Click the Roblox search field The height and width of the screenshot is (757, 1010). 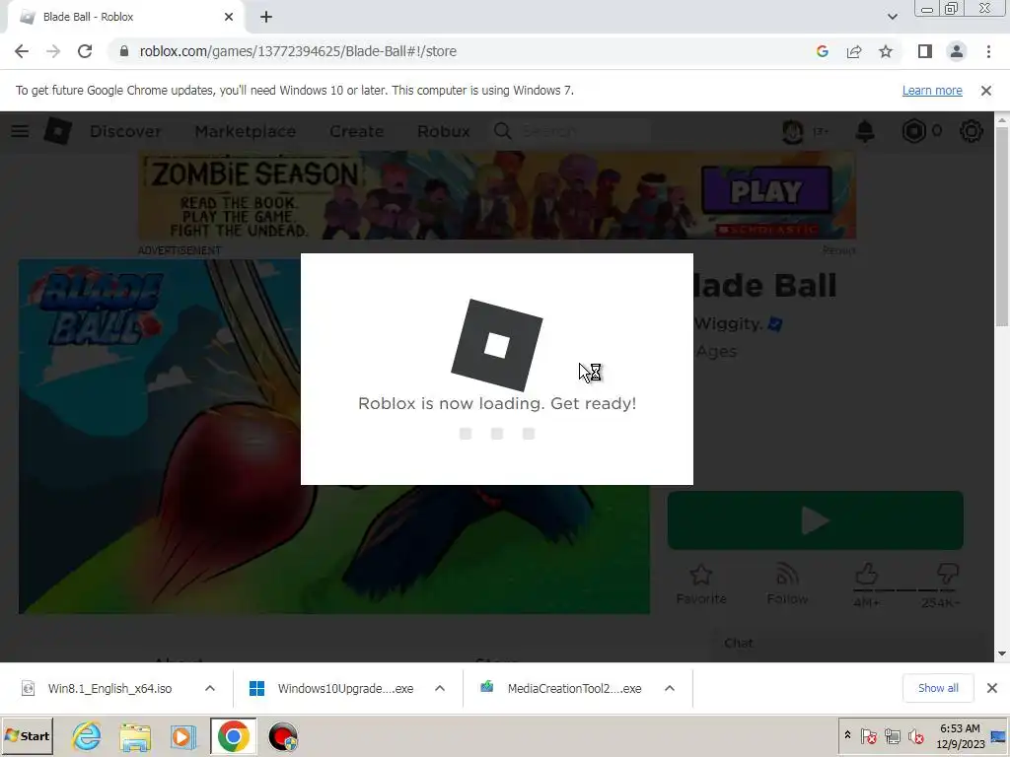tap(570, 131)
